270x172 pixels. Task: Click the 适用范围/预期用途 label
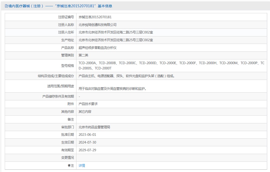pos(61,86)
